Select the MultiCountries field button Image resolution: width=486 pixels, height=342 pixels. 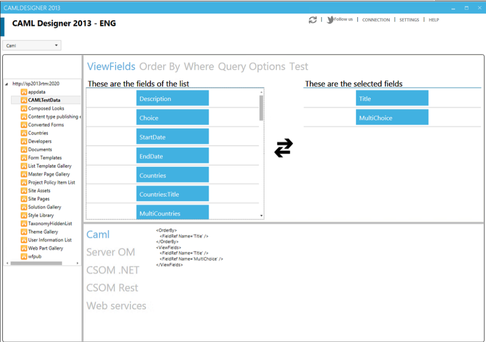[172, 212]
